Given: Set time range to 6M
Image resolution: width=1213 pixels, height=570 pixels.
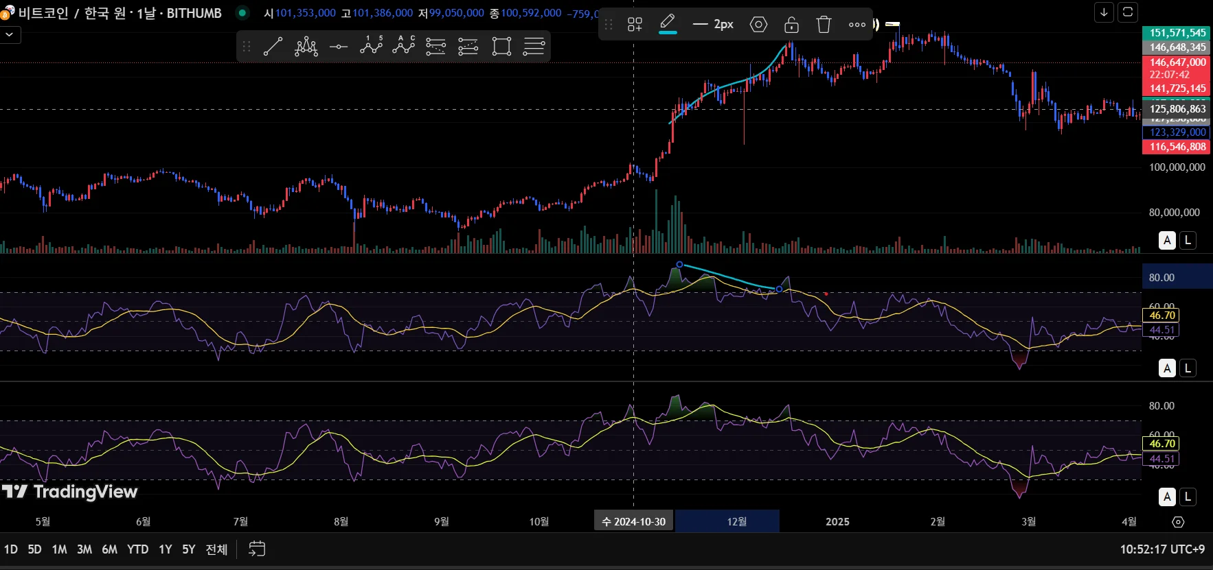Looking at the screenshot, I should coord(109,549).
